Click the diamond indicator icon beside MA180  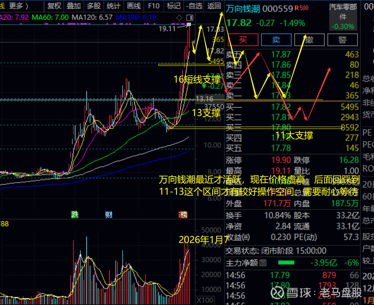(179, 17)
